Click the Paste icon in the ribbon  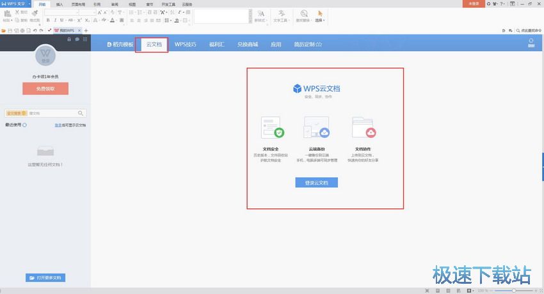[7, 13]
